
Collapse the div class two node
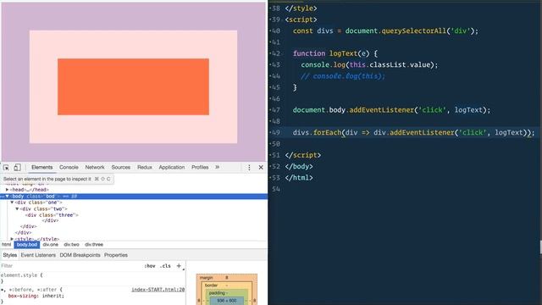(17, 209)
